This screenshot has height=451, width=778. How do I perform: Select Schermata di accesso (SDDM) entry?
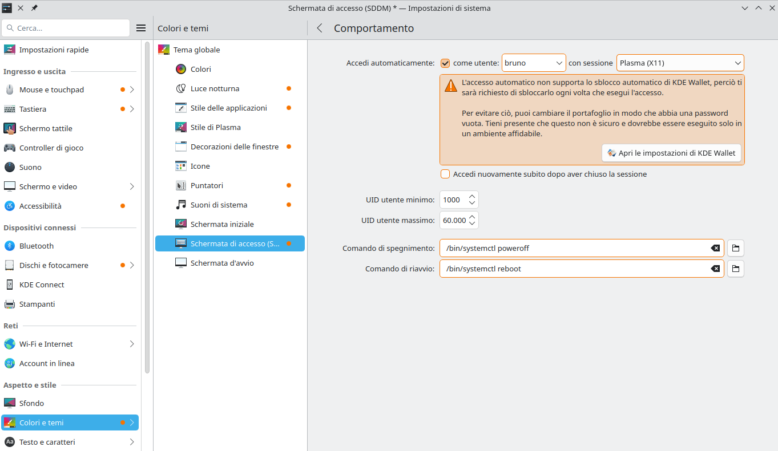(x=230, y=243)
